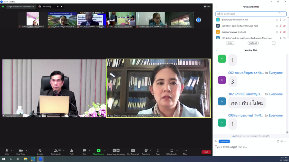This screenshot has width=289, height=162.
Task: Expand Reactions options arrow
Action: coord(150,151)
